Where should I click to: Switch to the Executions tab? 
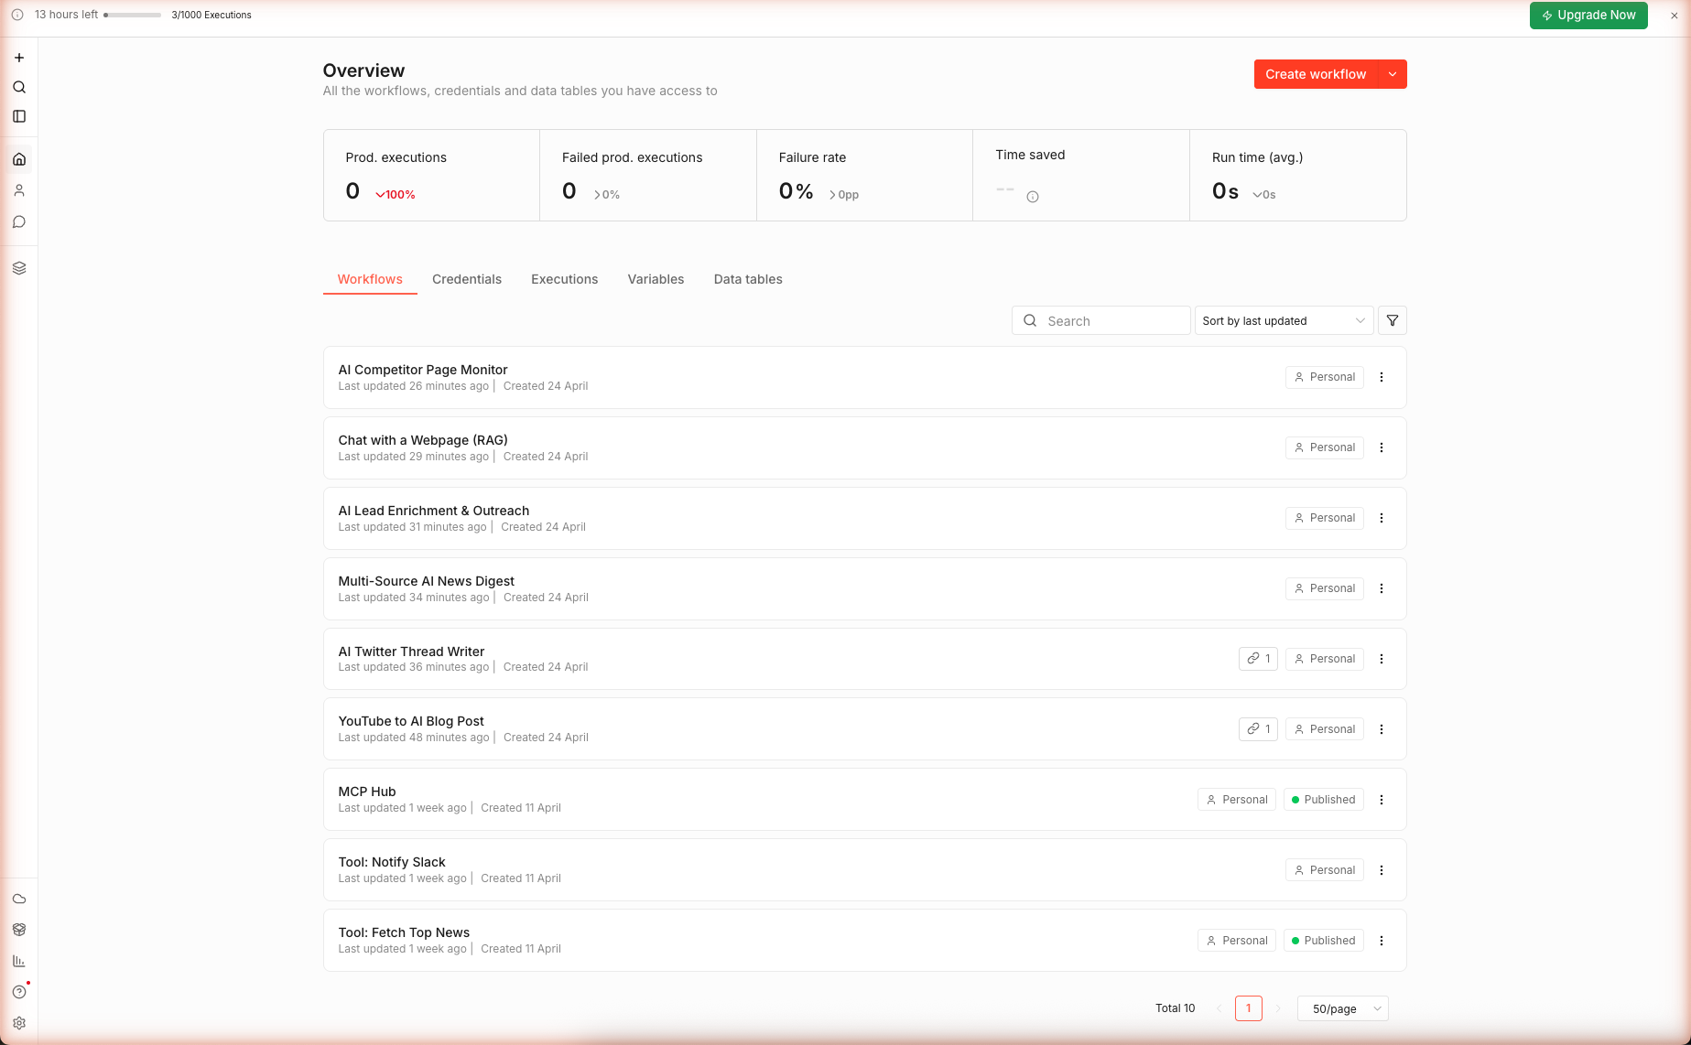click(564, 279)
